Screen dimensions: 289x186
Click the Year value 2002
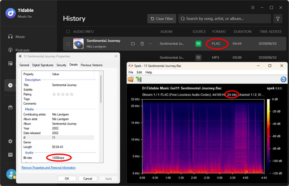[x=55, y=128]
